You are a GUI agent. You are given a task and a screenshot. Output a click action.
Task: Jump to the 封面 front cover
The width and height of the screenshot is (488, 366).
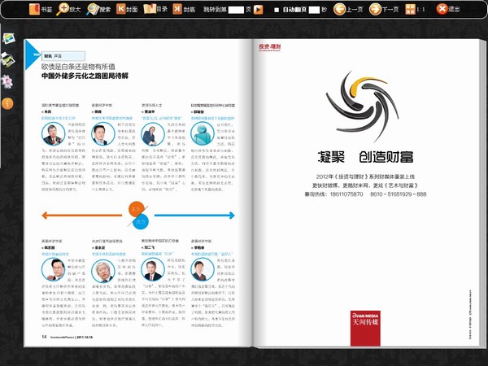(x=127, y=9)
